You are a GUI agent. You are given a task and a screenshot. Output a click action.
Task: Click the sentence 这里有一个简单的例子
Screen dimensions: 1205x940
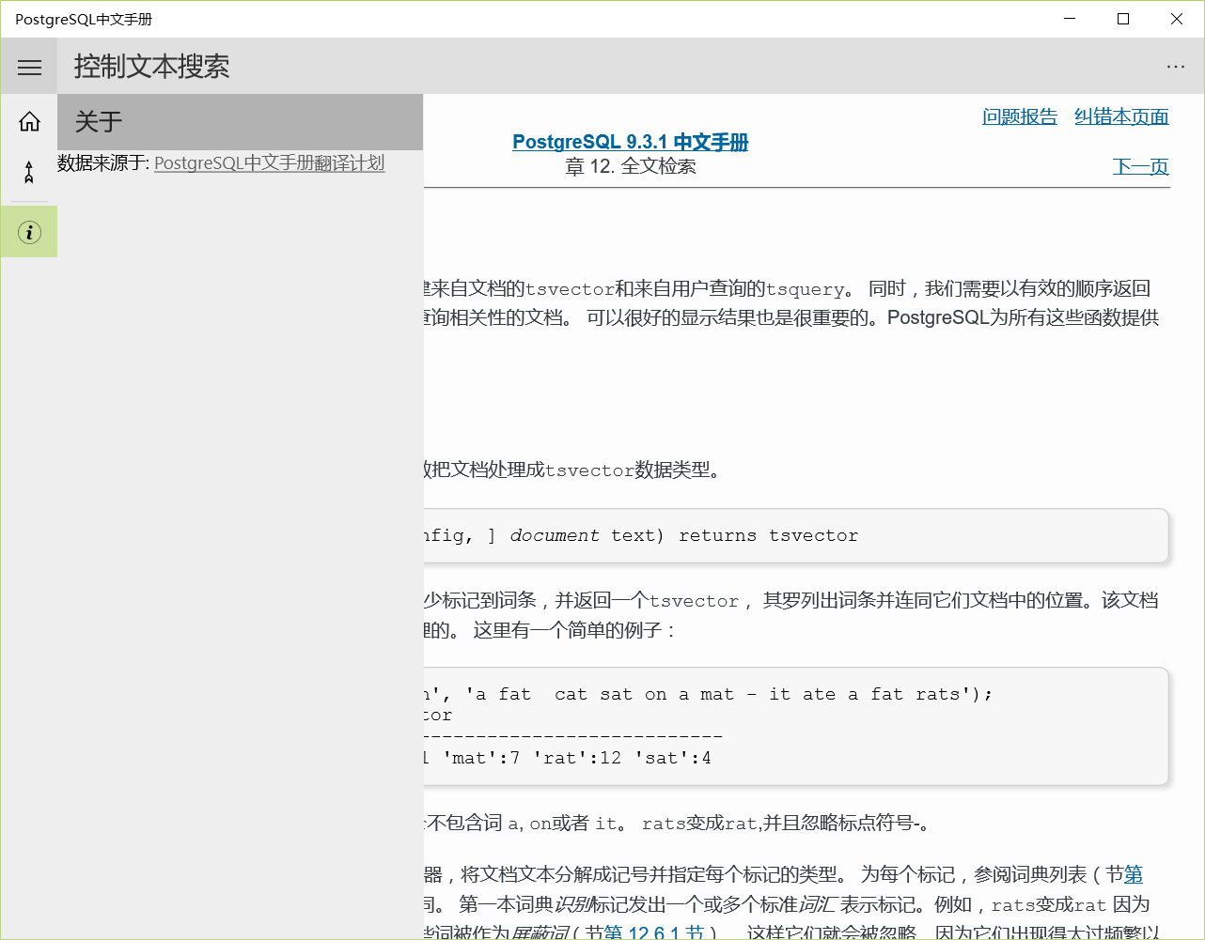coord(575,630)
